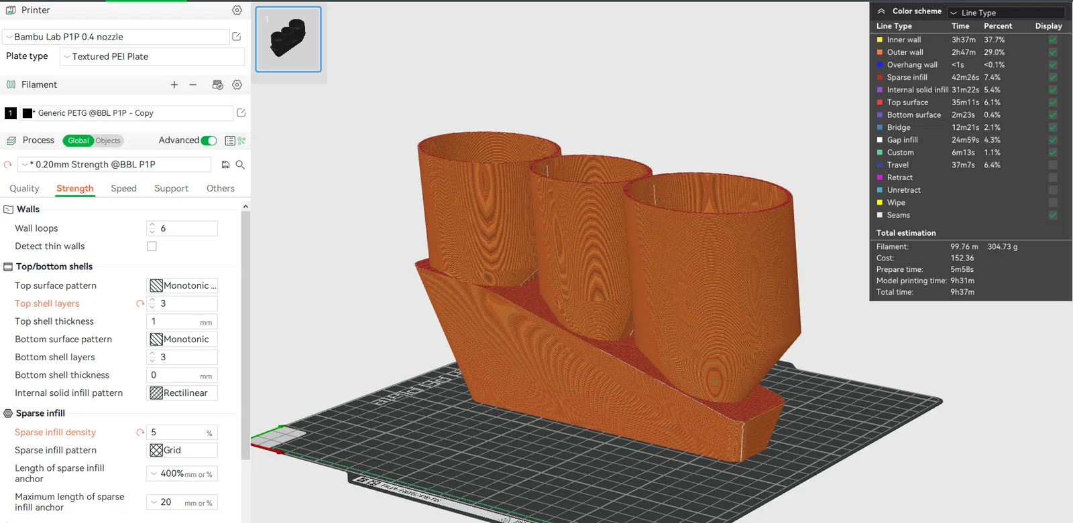Screen dimensions: 1073x523
Task: Click the Top/bottom shells section header
Action: (x=54, y=267)
